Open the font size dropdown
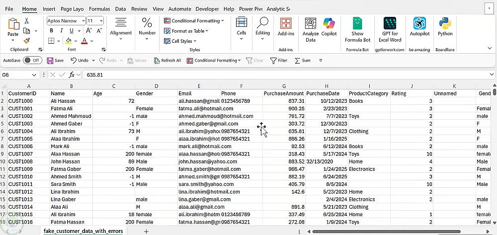497x235 pixels. (101, 21)
